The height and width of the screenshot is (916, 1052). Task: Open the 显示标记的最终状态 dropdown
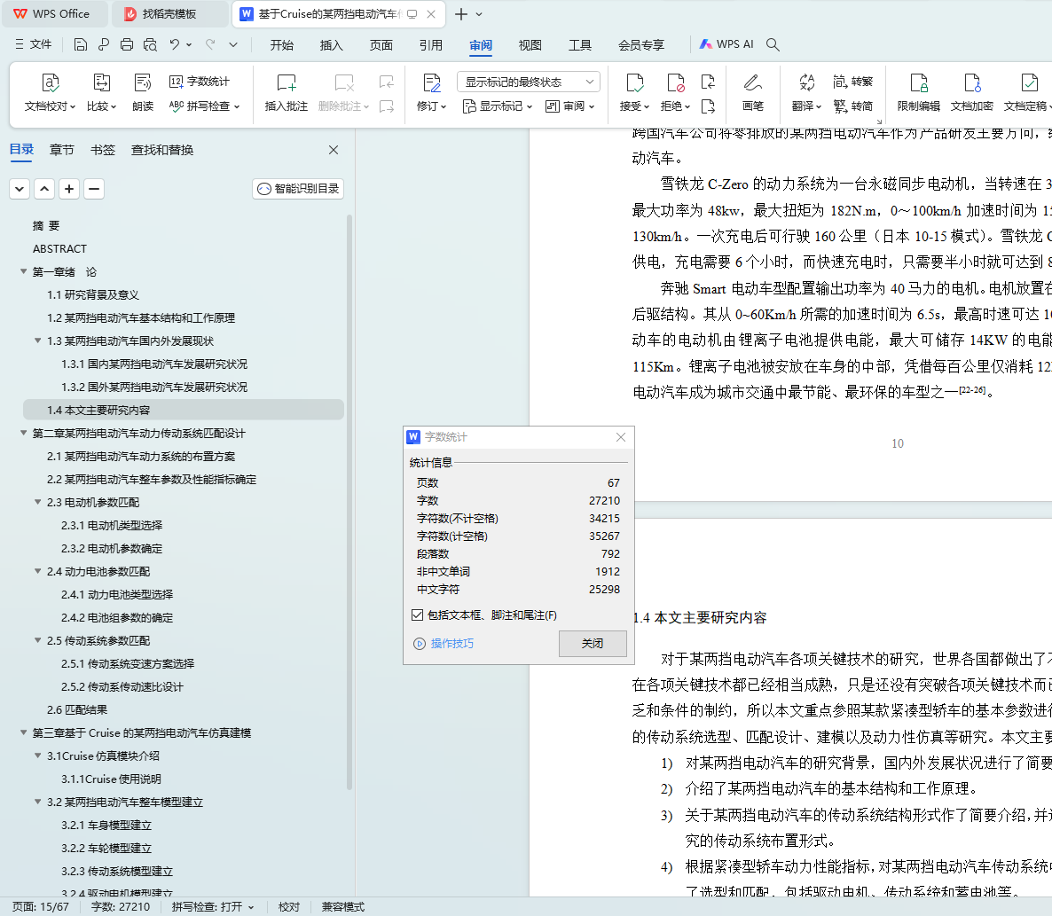(528, 82)
